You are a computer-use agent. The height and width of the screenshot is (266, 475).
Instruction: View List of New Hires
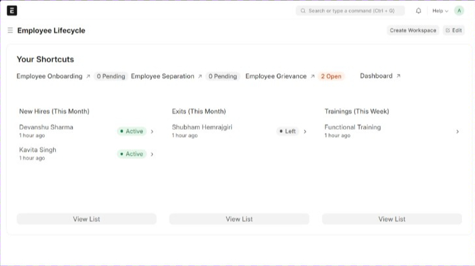point(86,219)
